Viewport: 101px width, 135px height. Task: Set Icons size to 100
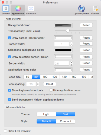pyautogui.click(x=45, y=77)
